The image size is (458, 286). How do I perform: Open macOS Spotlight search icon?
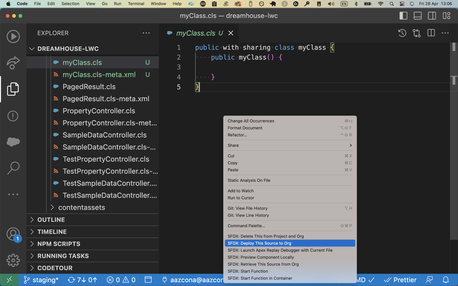pyautogui.click(x=392, y=4)
